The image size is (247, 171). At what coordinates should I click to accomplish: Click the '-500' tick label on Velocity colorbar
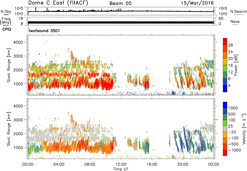click(x=233, y=144)
